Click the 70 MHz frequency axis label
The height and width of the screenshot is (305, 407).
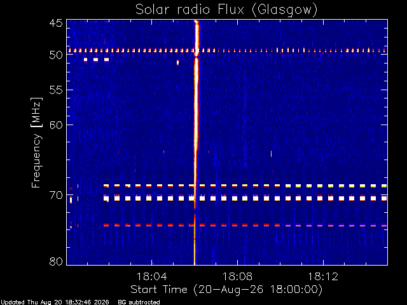click(56, 195)
